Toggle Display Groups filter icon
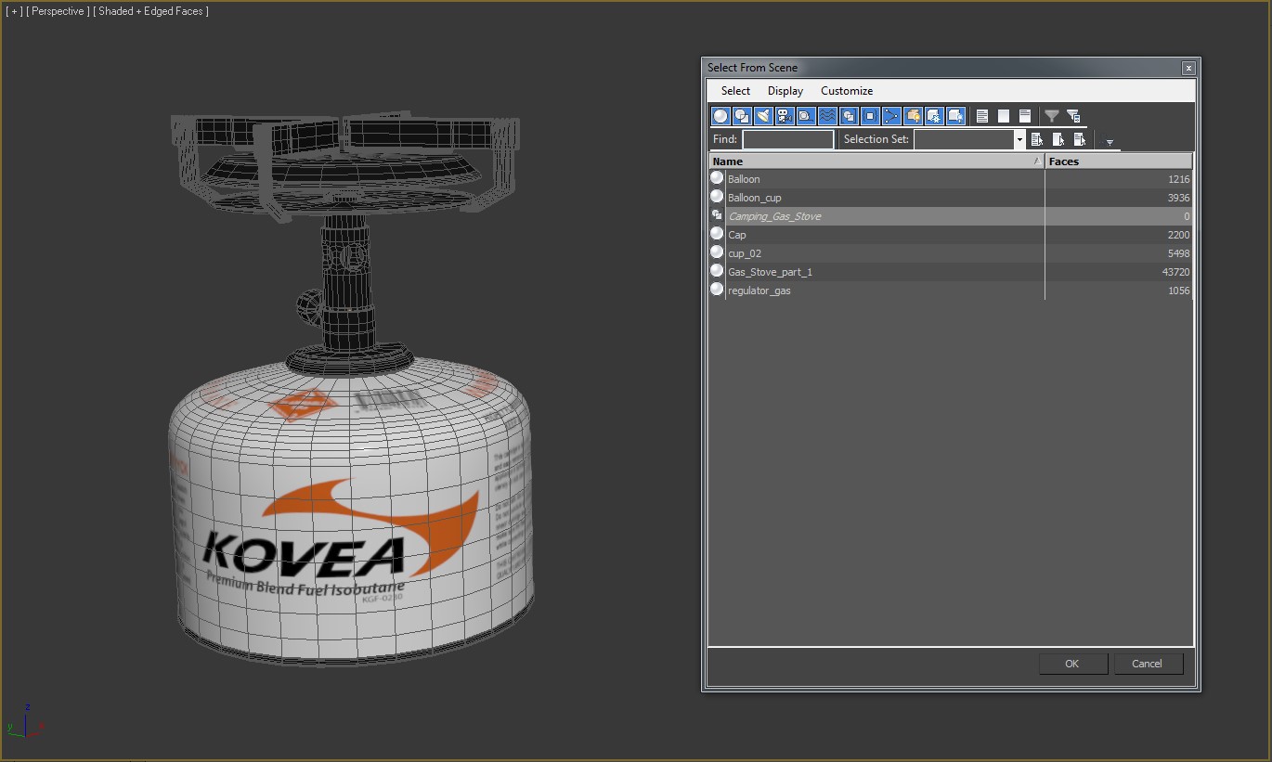 (849, 116)
